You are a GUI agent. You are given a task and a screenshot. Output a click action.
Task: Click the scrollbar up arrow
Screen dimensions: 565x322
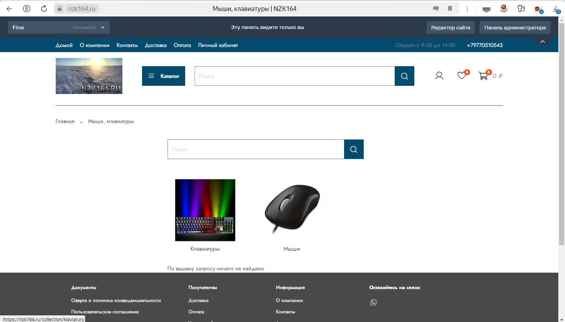561,19
